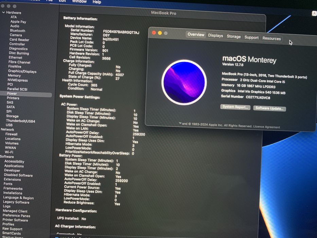Open Ethernet hardware details
Screen dimensions: 317x238
[15, 57]
